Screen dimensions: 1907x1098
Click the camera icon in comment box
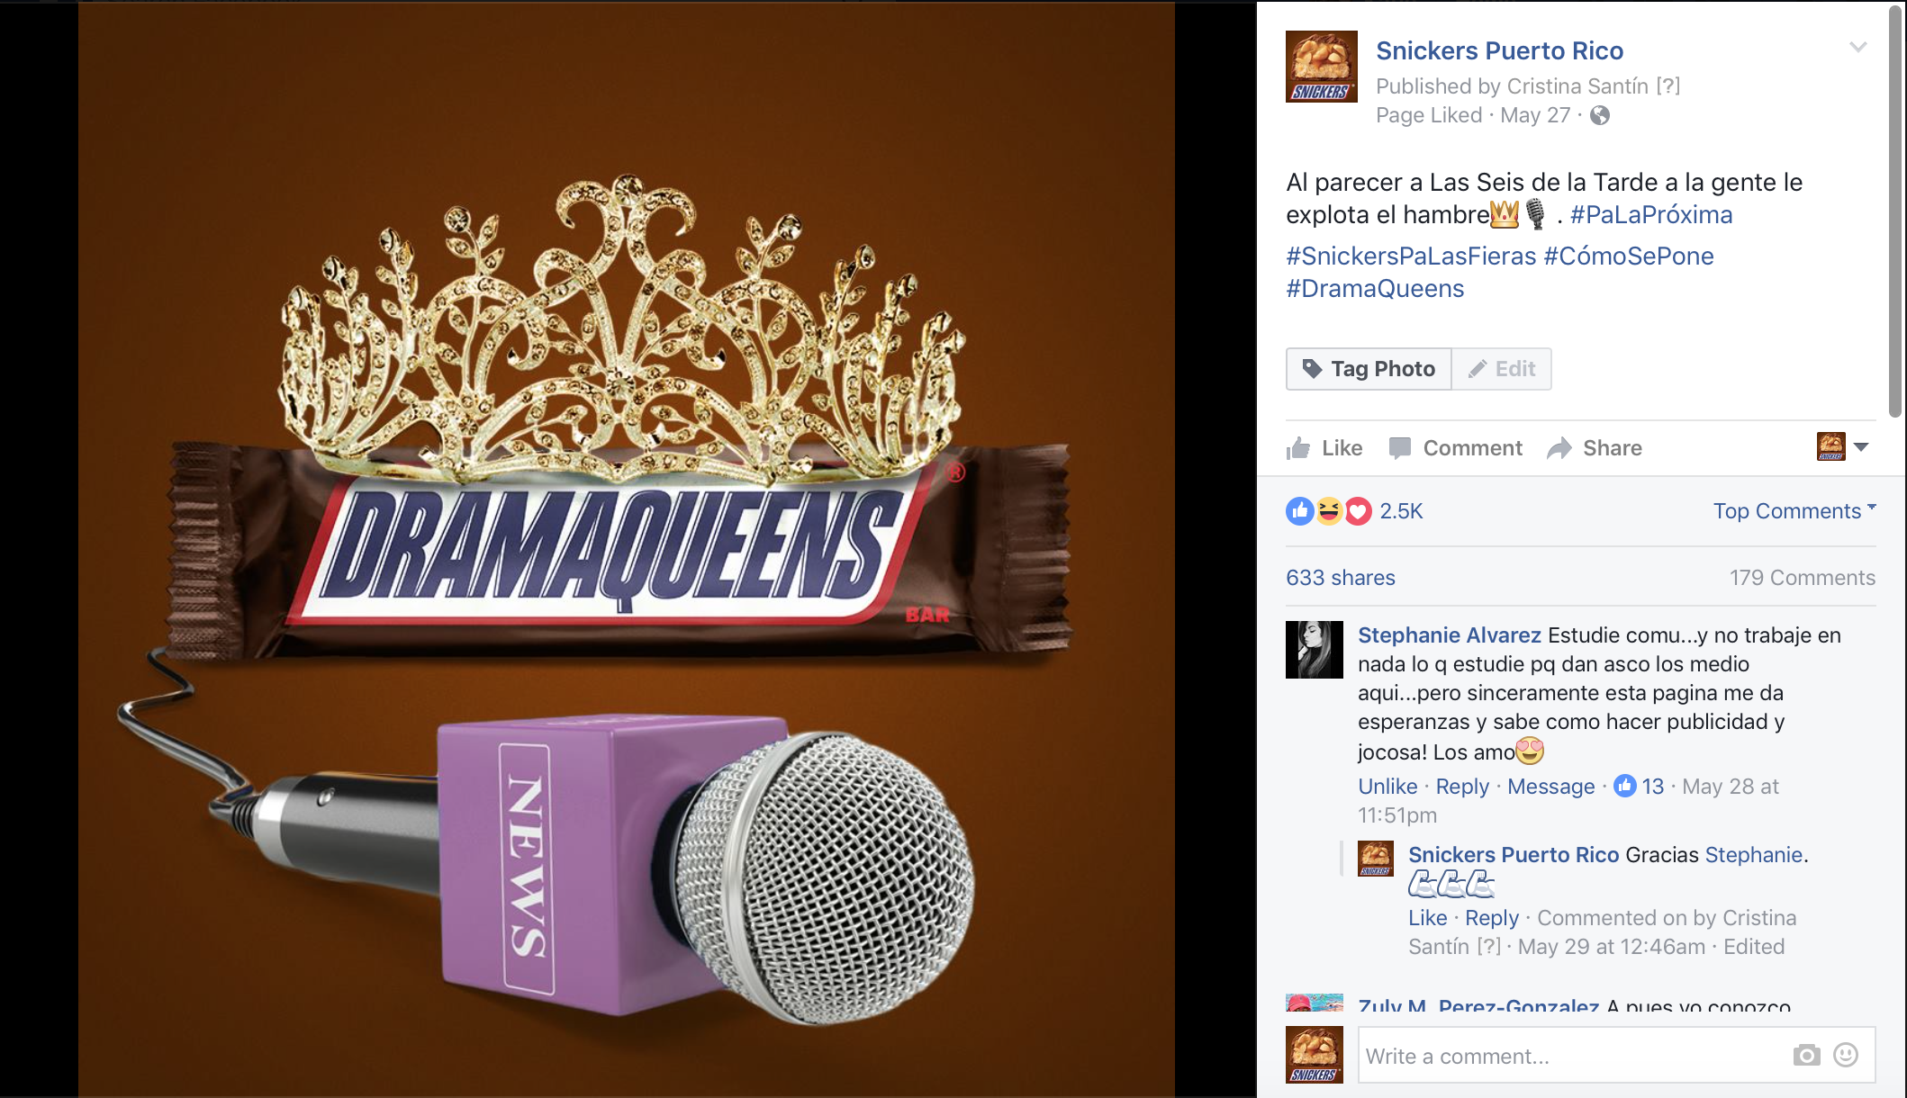point(1806,1055)
